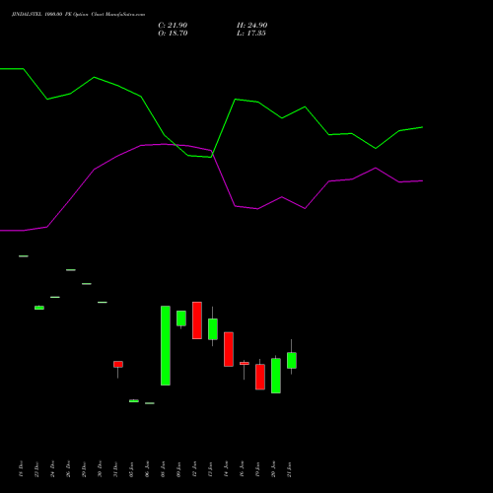493x493 pixels.
Task: Select the green dash candle above 05 Jan
Action: [134, 400]
